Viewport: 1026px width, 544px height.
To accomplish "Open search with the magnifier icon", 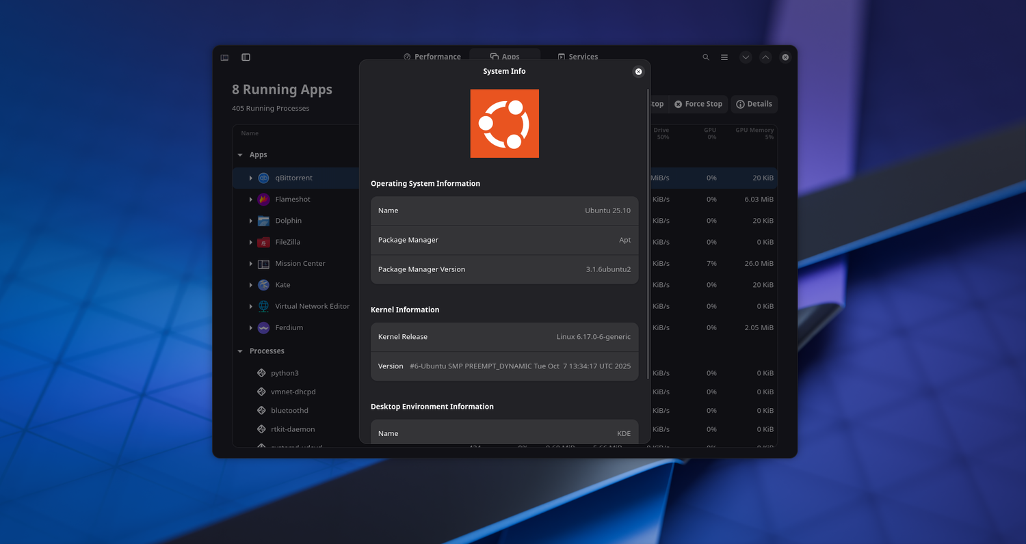I will [x=706, y=57].
